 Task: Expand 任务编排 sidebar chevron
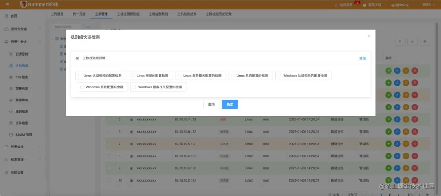[40, 147]
